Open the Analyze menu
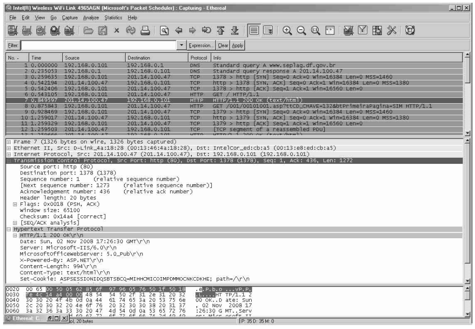Viewport: 475px width, 329px height. (91, 18)
